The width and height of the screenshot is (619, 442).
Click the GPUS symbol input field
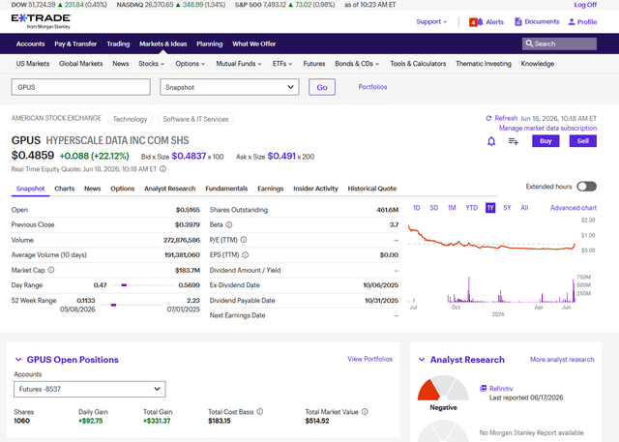(x=81, y=87)
